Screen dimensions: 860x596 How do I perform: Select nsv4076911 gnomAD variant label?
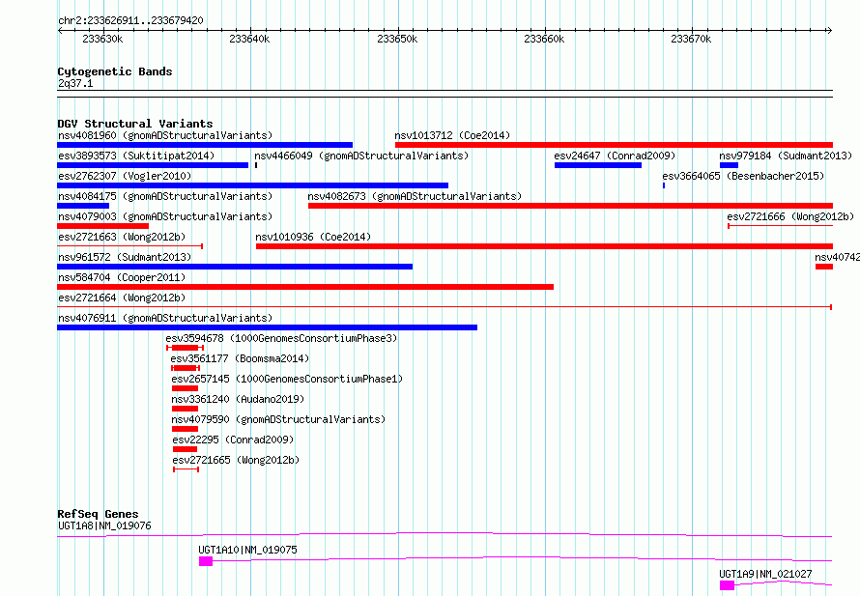165,318
